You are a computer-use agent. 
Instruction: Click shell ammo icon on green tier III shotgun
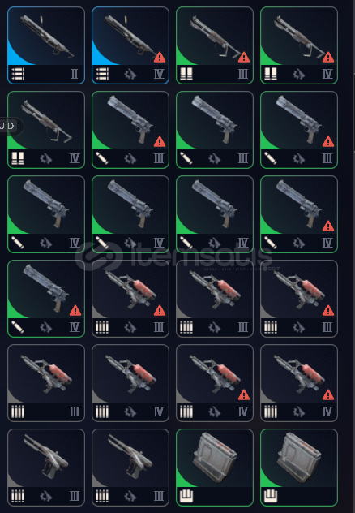(186, 74)
